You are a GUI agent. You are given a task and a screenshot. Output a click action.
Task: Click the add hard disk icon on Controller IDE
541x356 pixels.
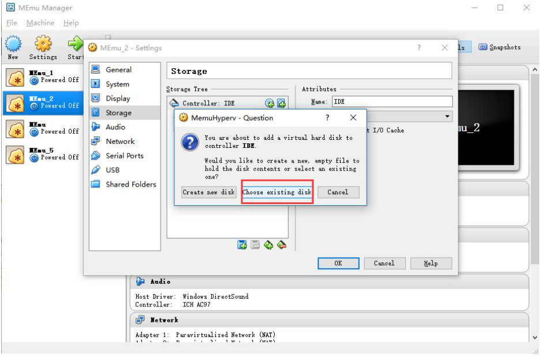(x=281, y=103)
